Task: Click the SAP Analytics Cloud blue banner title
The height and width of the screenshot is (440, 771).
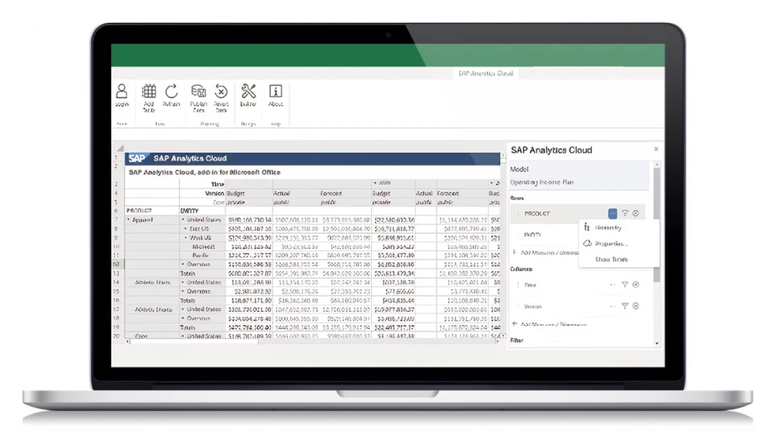Action: (x=190, y=158)
